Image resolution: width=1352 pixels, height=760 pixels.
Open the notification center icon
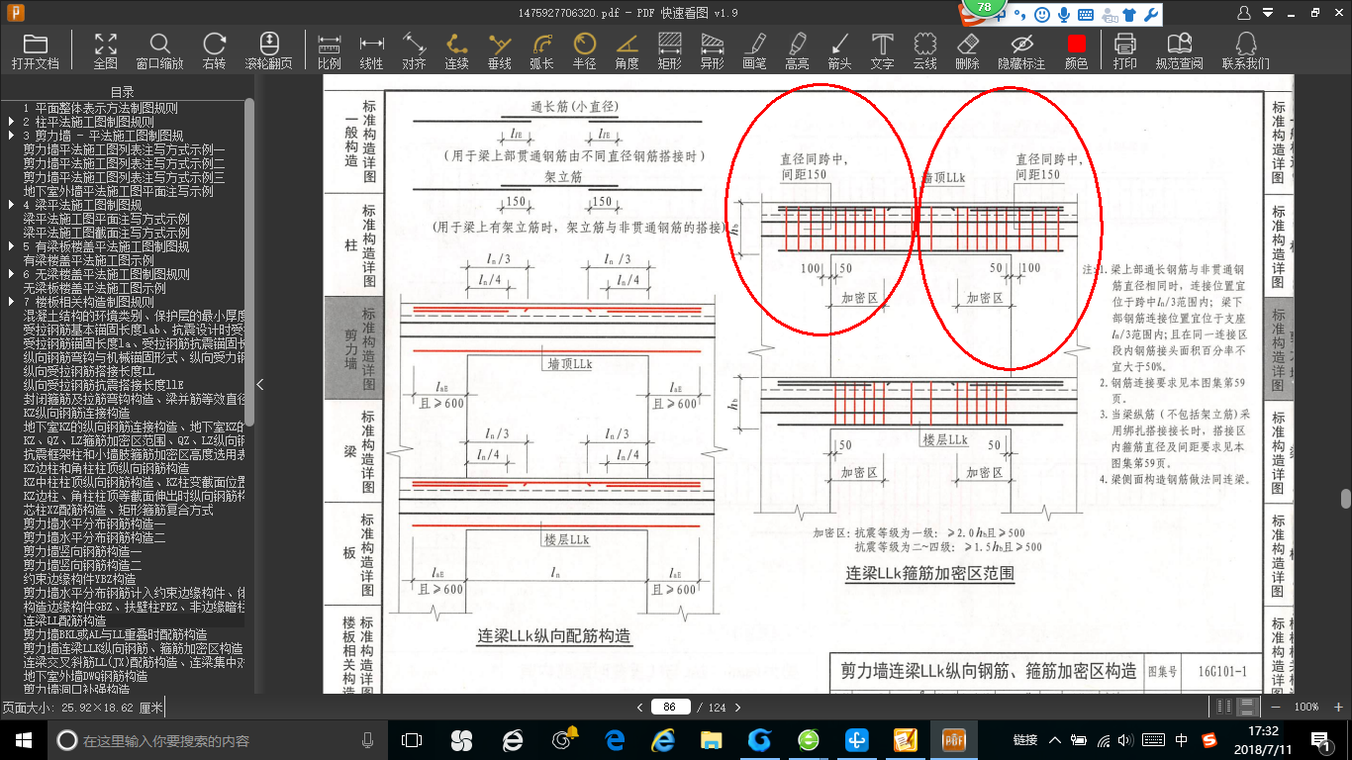[1320, 740]
